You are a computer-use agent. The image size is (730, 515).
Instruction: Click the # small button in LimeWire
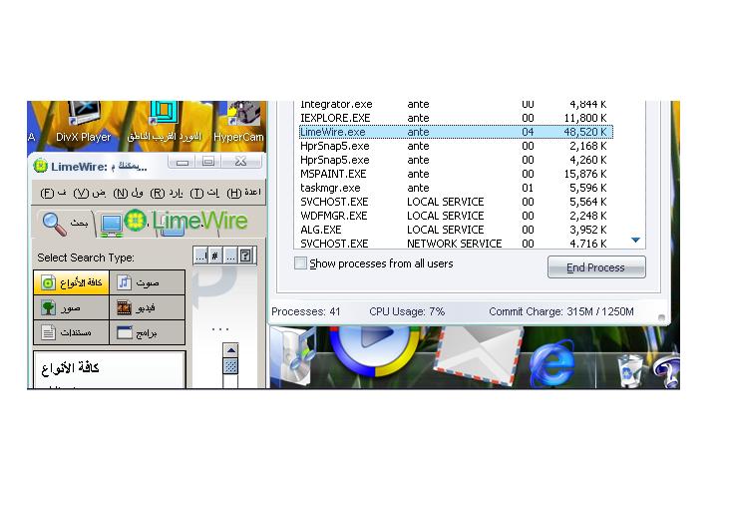coord(215,256)
